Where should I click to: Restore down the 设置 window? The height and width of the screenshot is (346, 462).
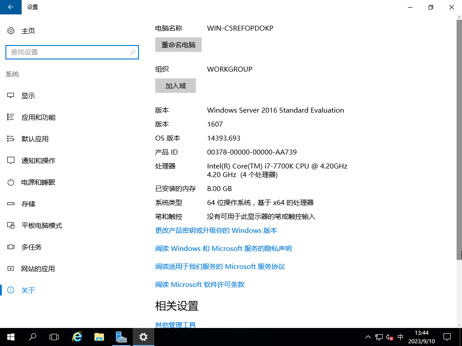coord(431,7)
